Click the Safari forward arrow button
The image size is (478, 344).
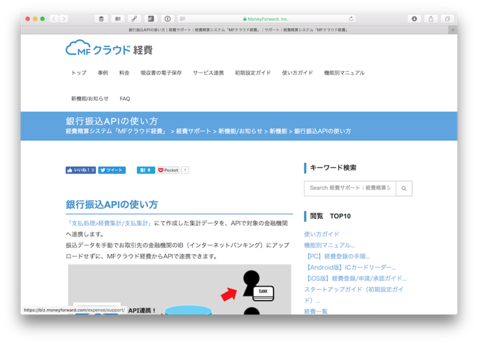click(x=64, y=19)
